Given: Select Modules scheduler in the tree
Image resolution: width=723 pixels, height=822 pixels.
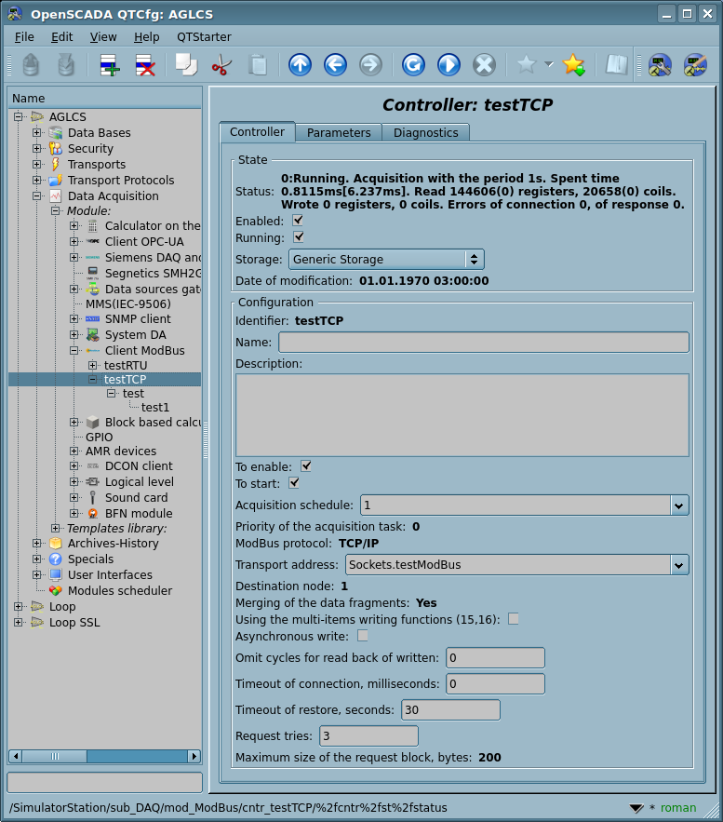Looking at the screenshot, I should [x=119, y=591].
